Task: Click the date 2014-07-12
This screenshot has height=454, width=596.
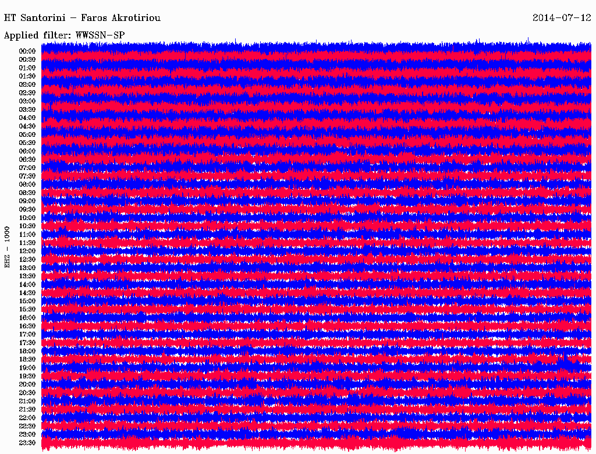Action: (562, 18)
